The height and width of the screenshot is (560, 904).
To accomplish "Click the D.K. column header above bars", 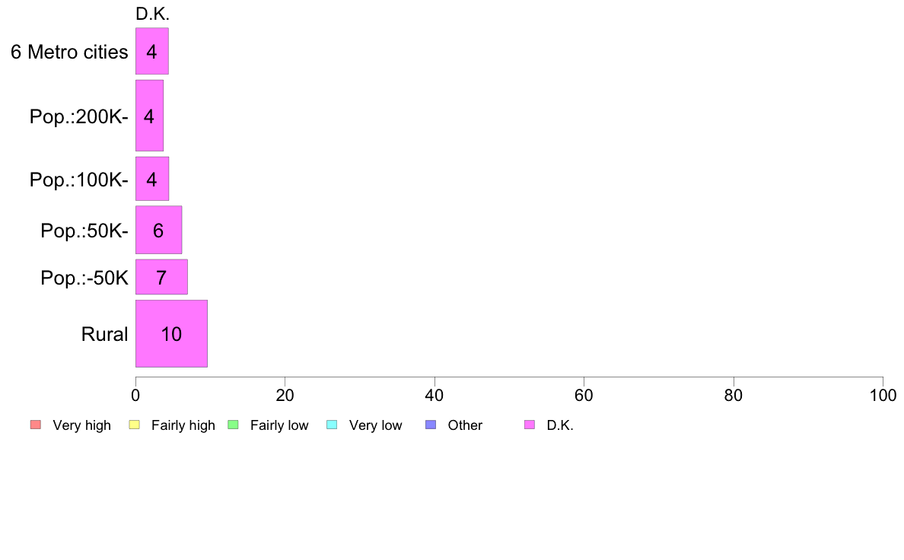I will click(x=152, y=14).
